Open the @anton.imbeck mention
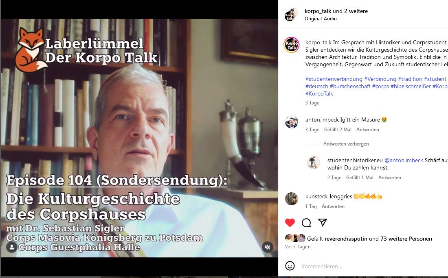This screenshot has width=448, height=278. pos(404,160)
